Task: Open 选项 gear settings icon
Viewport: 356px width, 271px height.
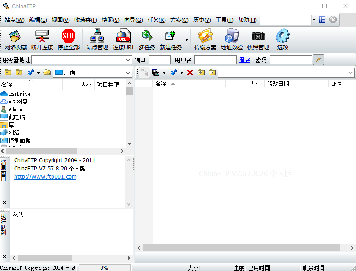Action: (x=282, y=39)
